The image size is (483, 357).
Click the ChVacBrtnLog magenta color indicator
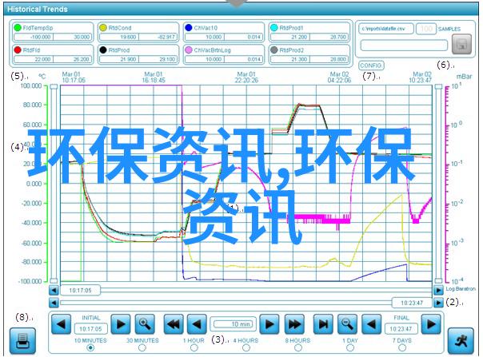[x=189, y=50]
